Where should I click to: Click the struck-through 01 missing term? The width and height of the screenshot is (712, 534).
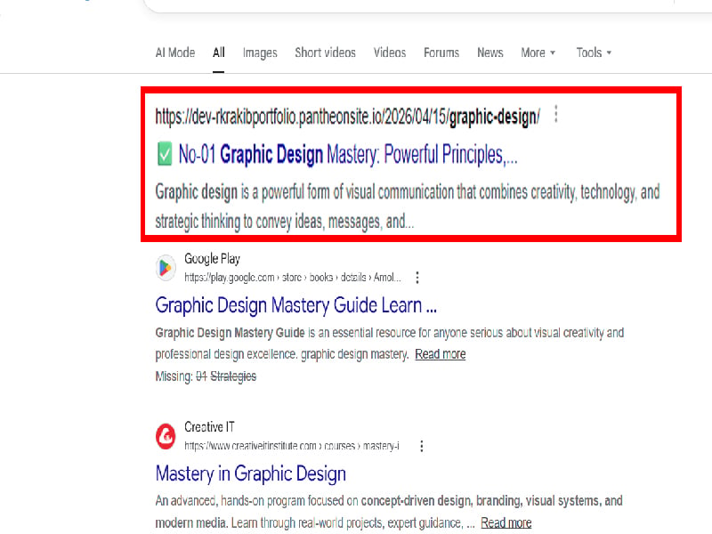201,376
